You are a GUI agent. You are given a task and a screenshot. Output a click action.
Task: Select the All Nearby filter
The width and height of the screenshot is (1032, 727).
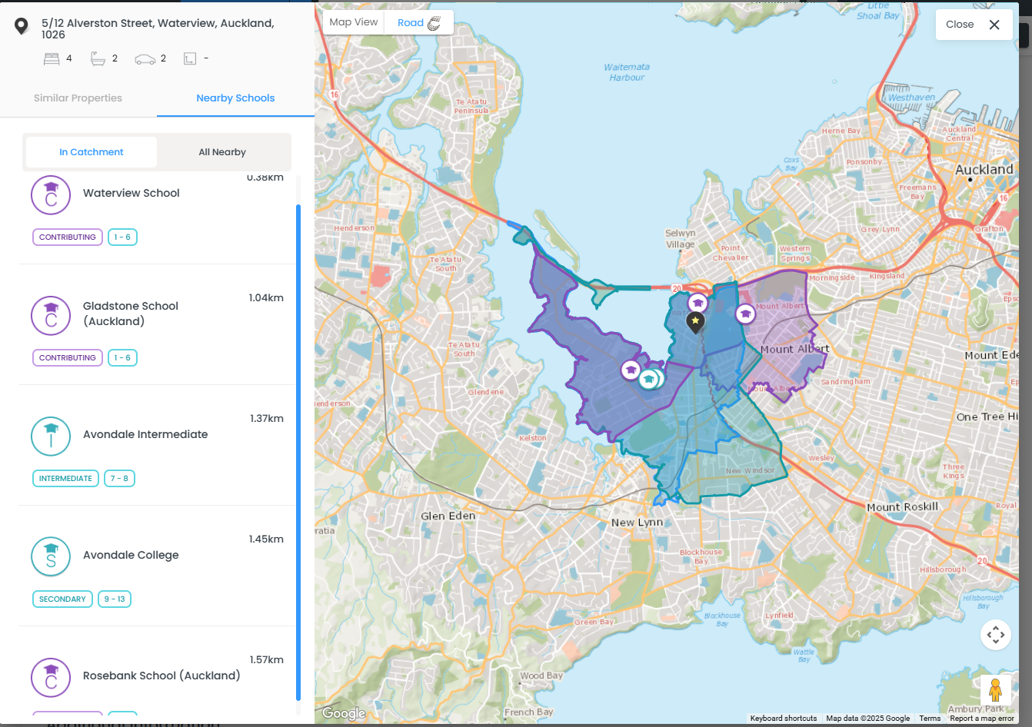(222, 152)
